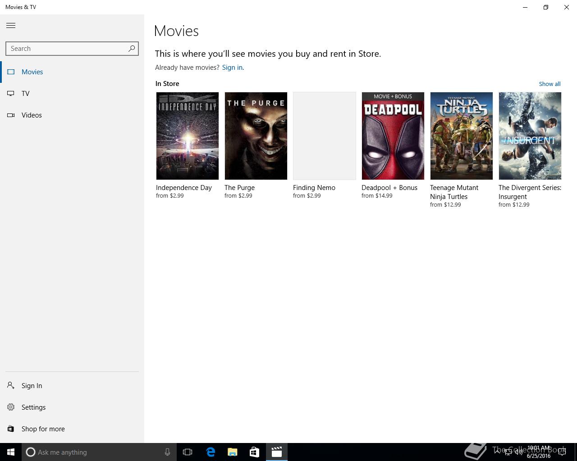Click the search magnifier icon

point(132,49)
